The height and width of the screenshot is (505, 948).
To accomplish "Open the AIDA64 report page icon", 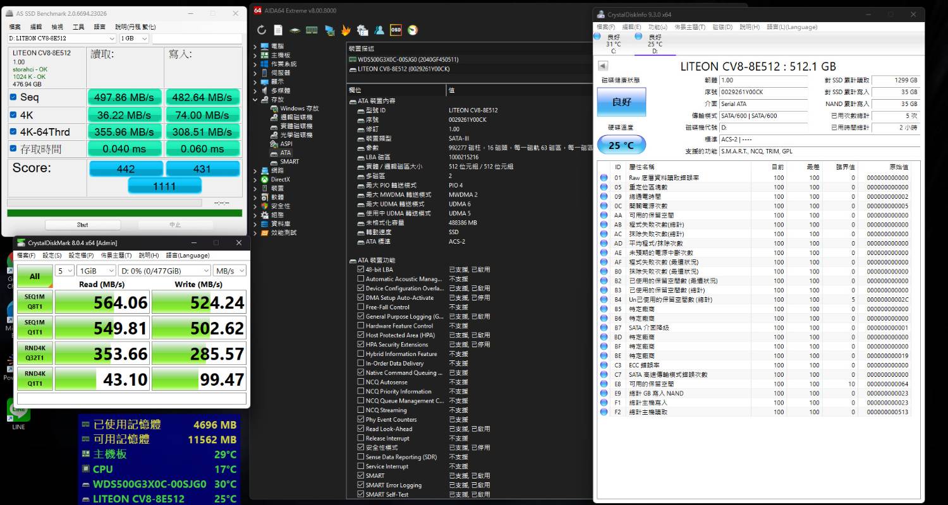I will pos(279,30).
